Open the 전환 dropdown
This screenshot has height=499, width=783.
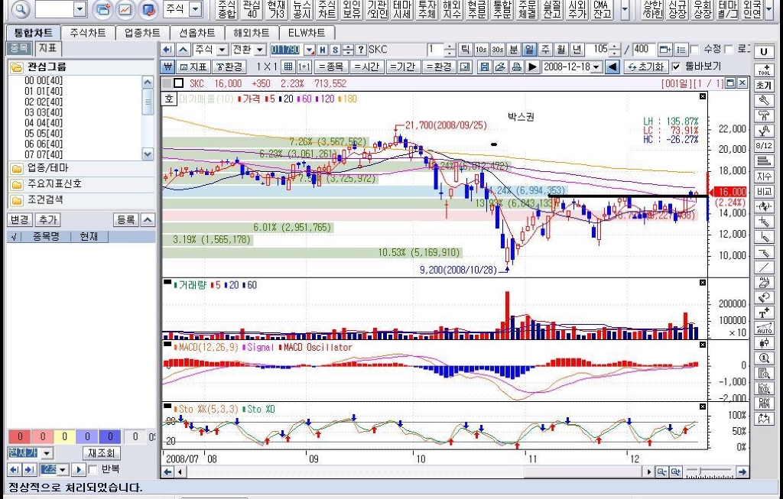[260, 50]
